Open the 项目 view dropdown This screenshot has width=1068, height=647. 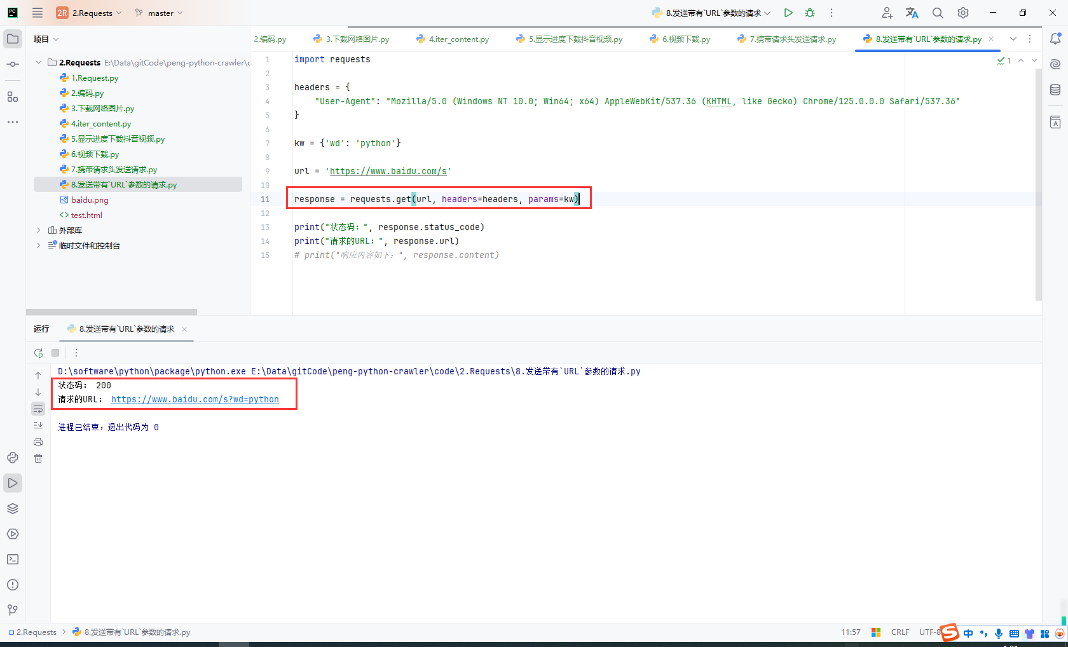[46, 39]
